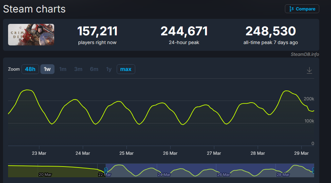The image size is (331, 183).
Task: Click the numbered icon inside Compare button
Action: [x=291, y=9]
